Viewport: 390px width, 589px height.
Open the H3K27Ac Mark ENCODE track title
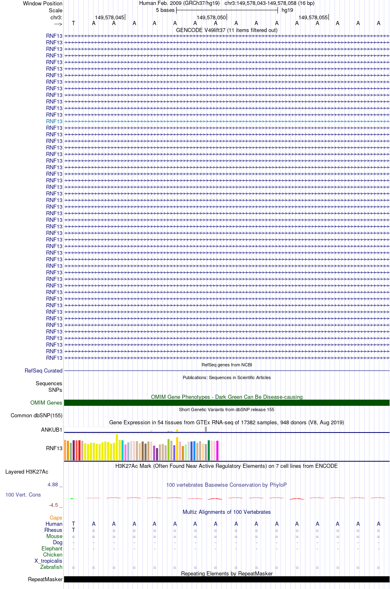point(227,466)
